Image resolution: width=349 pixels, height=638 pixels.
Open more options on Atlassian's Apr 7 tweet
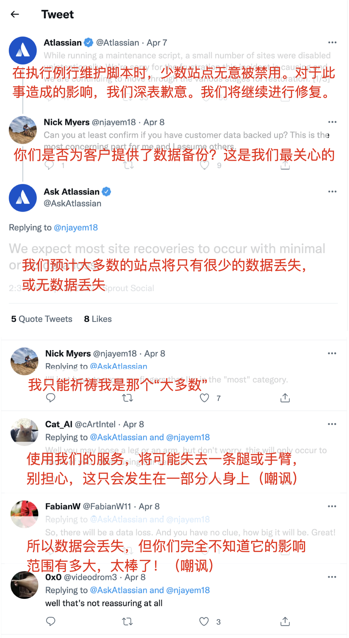(x=332, y=42)
